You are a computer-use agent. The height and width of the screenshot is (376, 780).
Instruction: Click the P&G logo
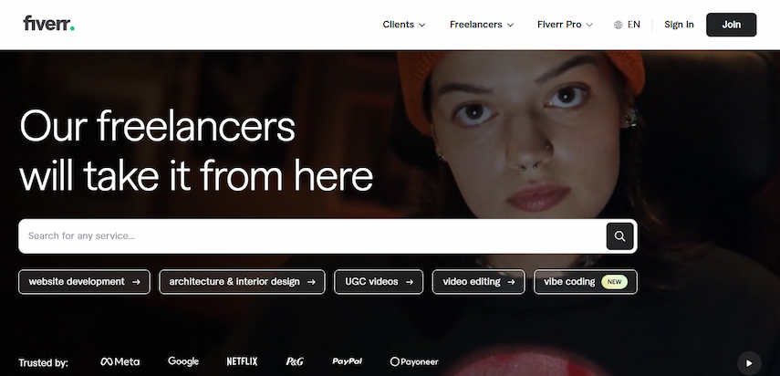(x=295, y=361)
